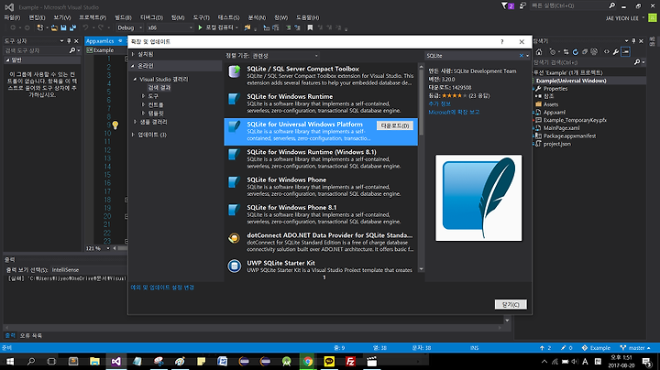The image size is (660, 370).
Task: Click the lightbulb quick action icon in editor
Action: click(115, 125)
